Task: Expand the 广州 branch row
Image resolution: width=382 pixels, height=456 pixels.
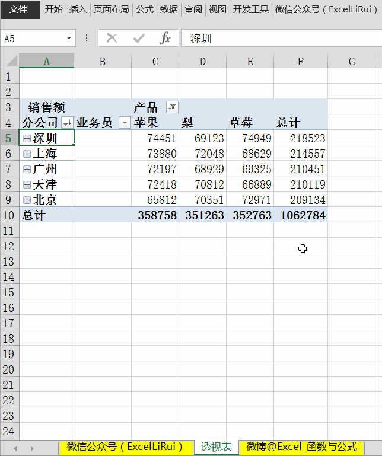Action: 27,169
